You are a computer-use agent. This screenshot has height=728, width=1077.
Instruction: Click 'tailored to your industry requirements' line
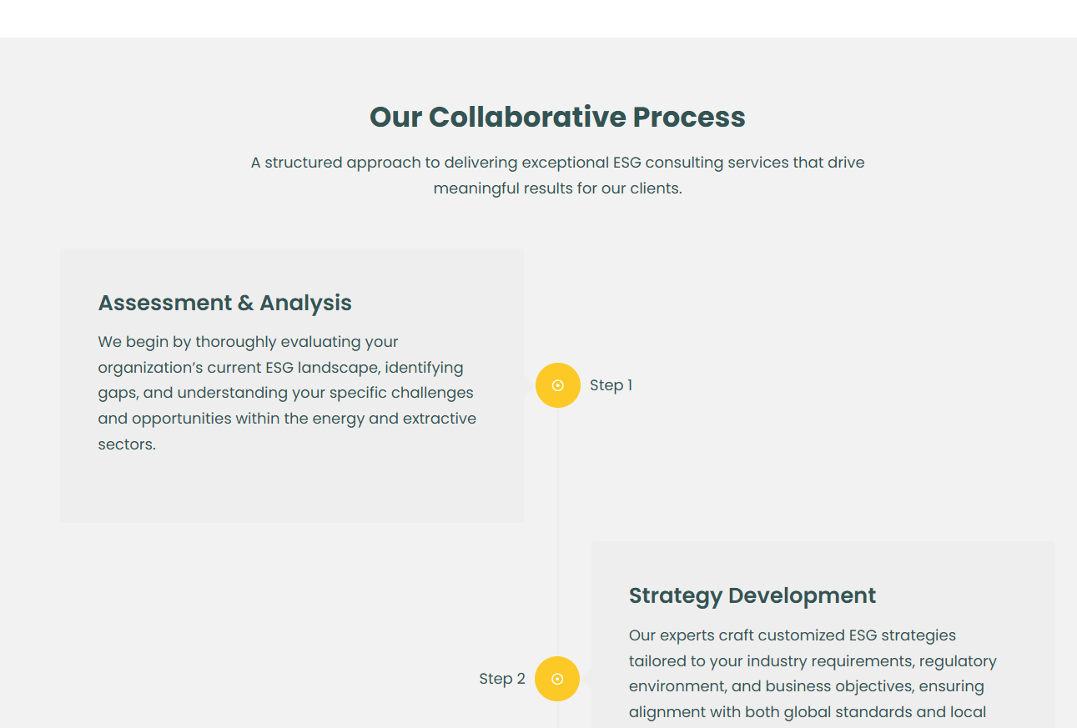click(x=813, y=661)
